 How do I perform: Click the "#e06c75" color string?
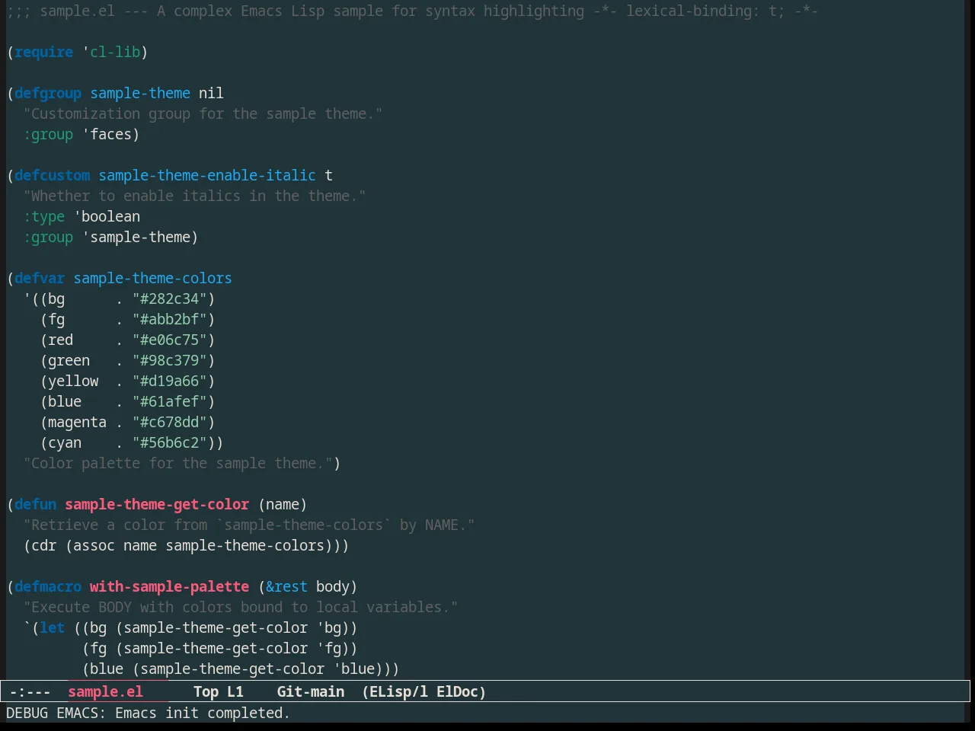170,340
